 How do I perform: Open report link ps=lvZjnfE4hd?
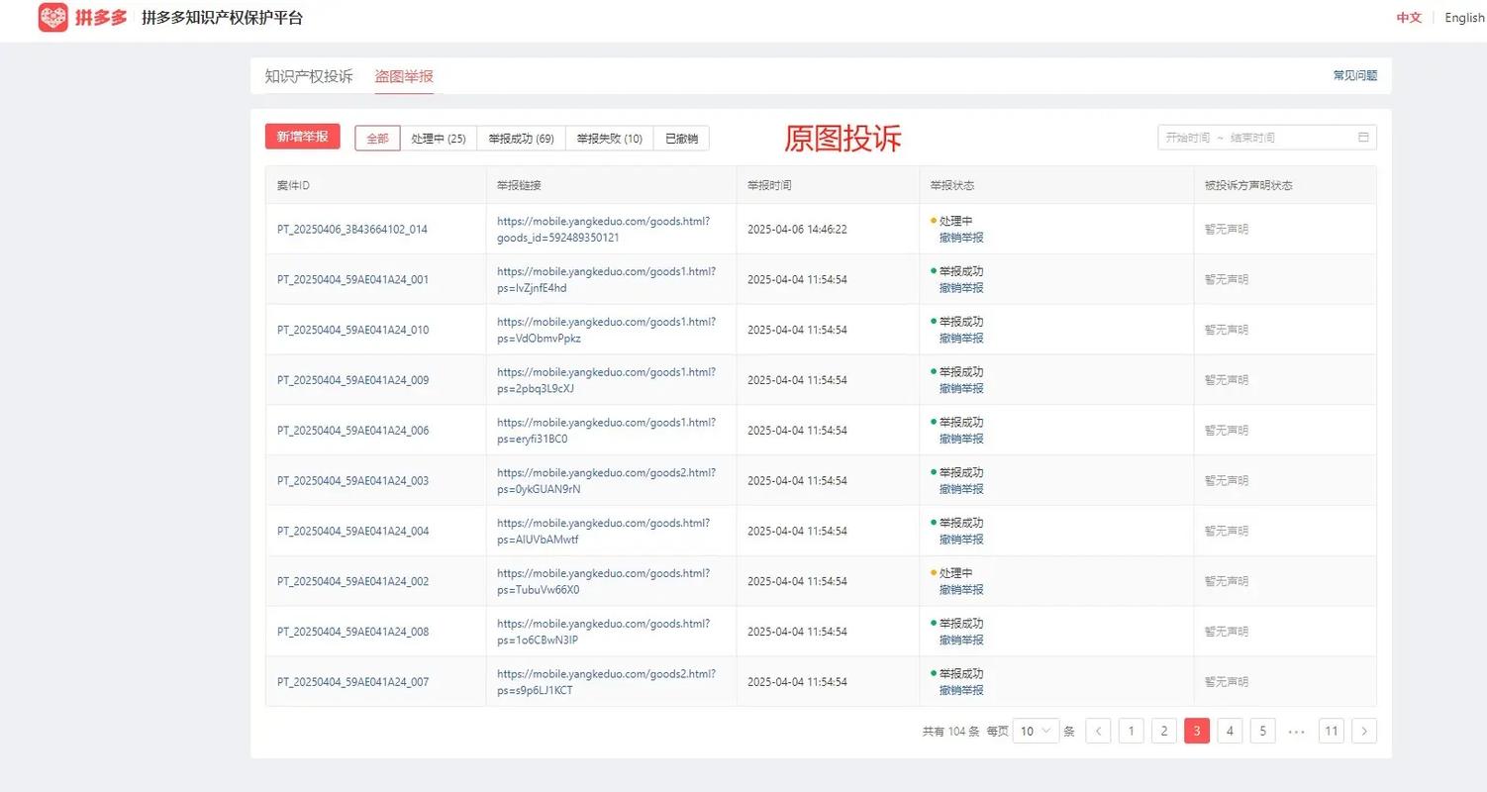[606, 280]
